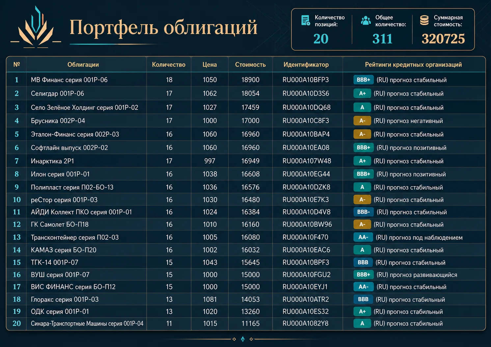This screenshot has width=491, height=347.
Task: Click the price 1081 for Глоракс
Action: point(210,299)
